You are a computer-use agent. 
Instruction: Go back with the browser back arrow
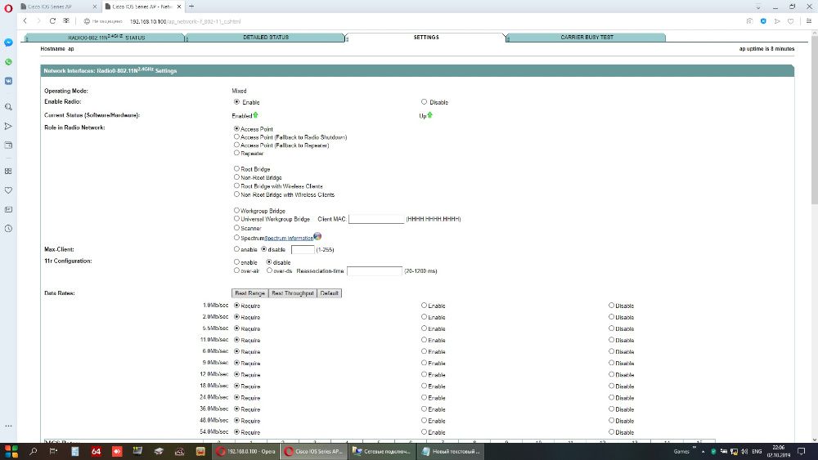[x=25, y=21]
